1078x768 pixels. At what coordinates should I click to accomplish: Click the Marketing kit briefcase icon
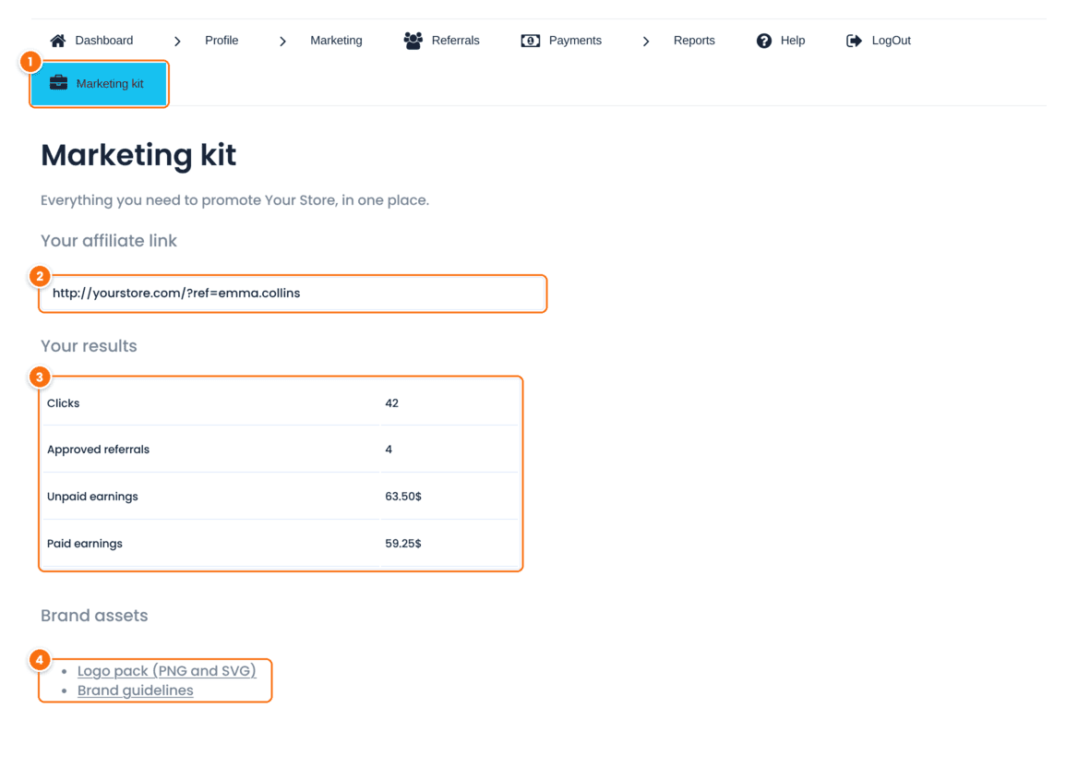[x=58, y=83]
